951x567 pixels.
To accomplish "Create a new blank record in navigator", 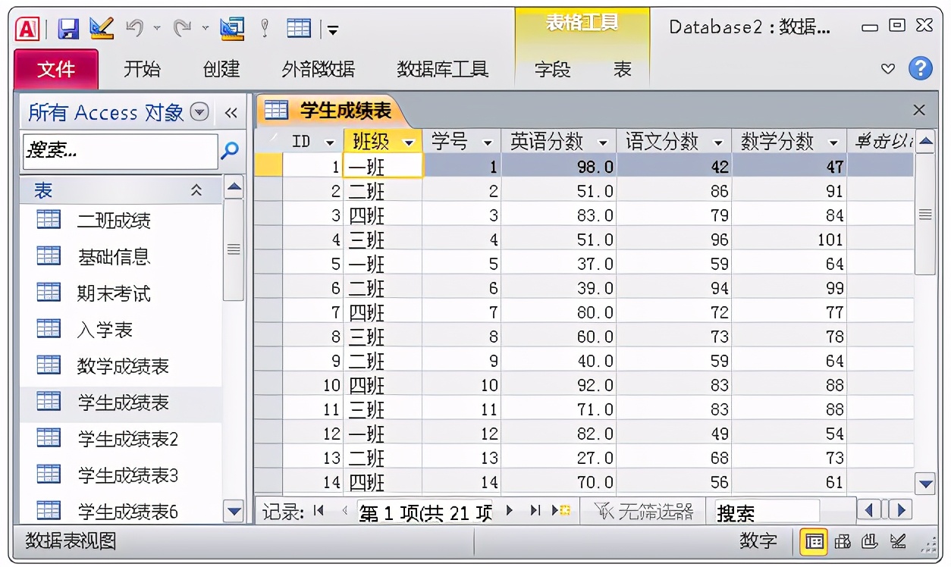I will coord(561,511).
